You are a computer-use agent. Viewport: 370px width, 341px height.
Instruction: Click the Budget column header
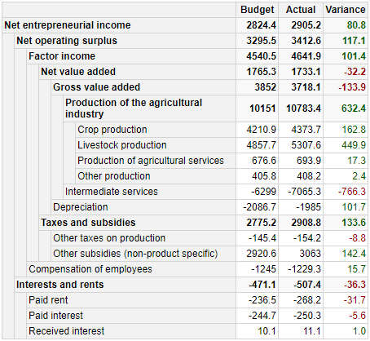(257, 10)
